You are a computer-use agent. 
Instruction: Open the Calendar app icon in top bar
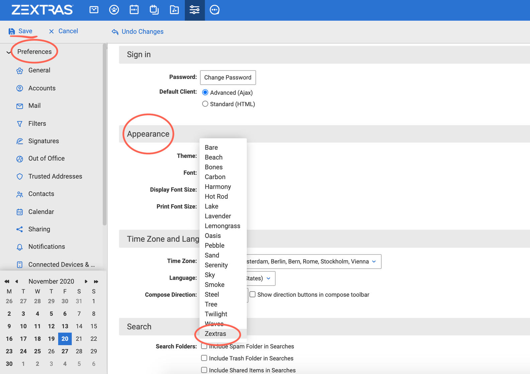click(134, 10)
